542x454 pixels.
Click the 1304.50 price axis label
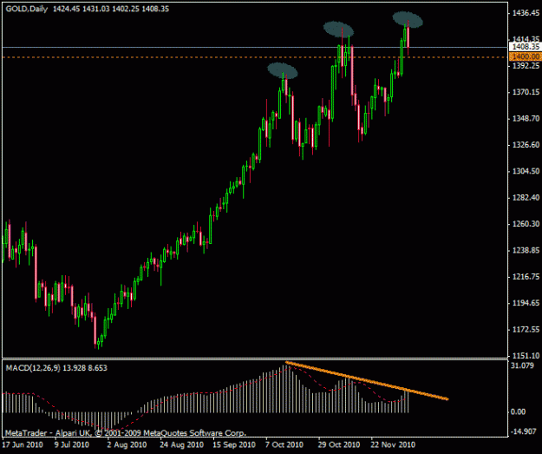[x=526, y=171]
